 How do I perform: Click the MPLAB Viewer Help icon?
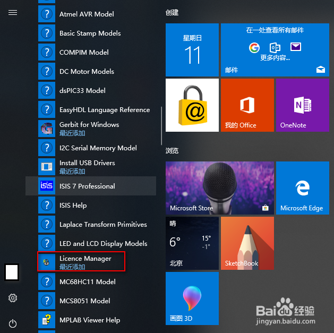(x=47, y=320)
